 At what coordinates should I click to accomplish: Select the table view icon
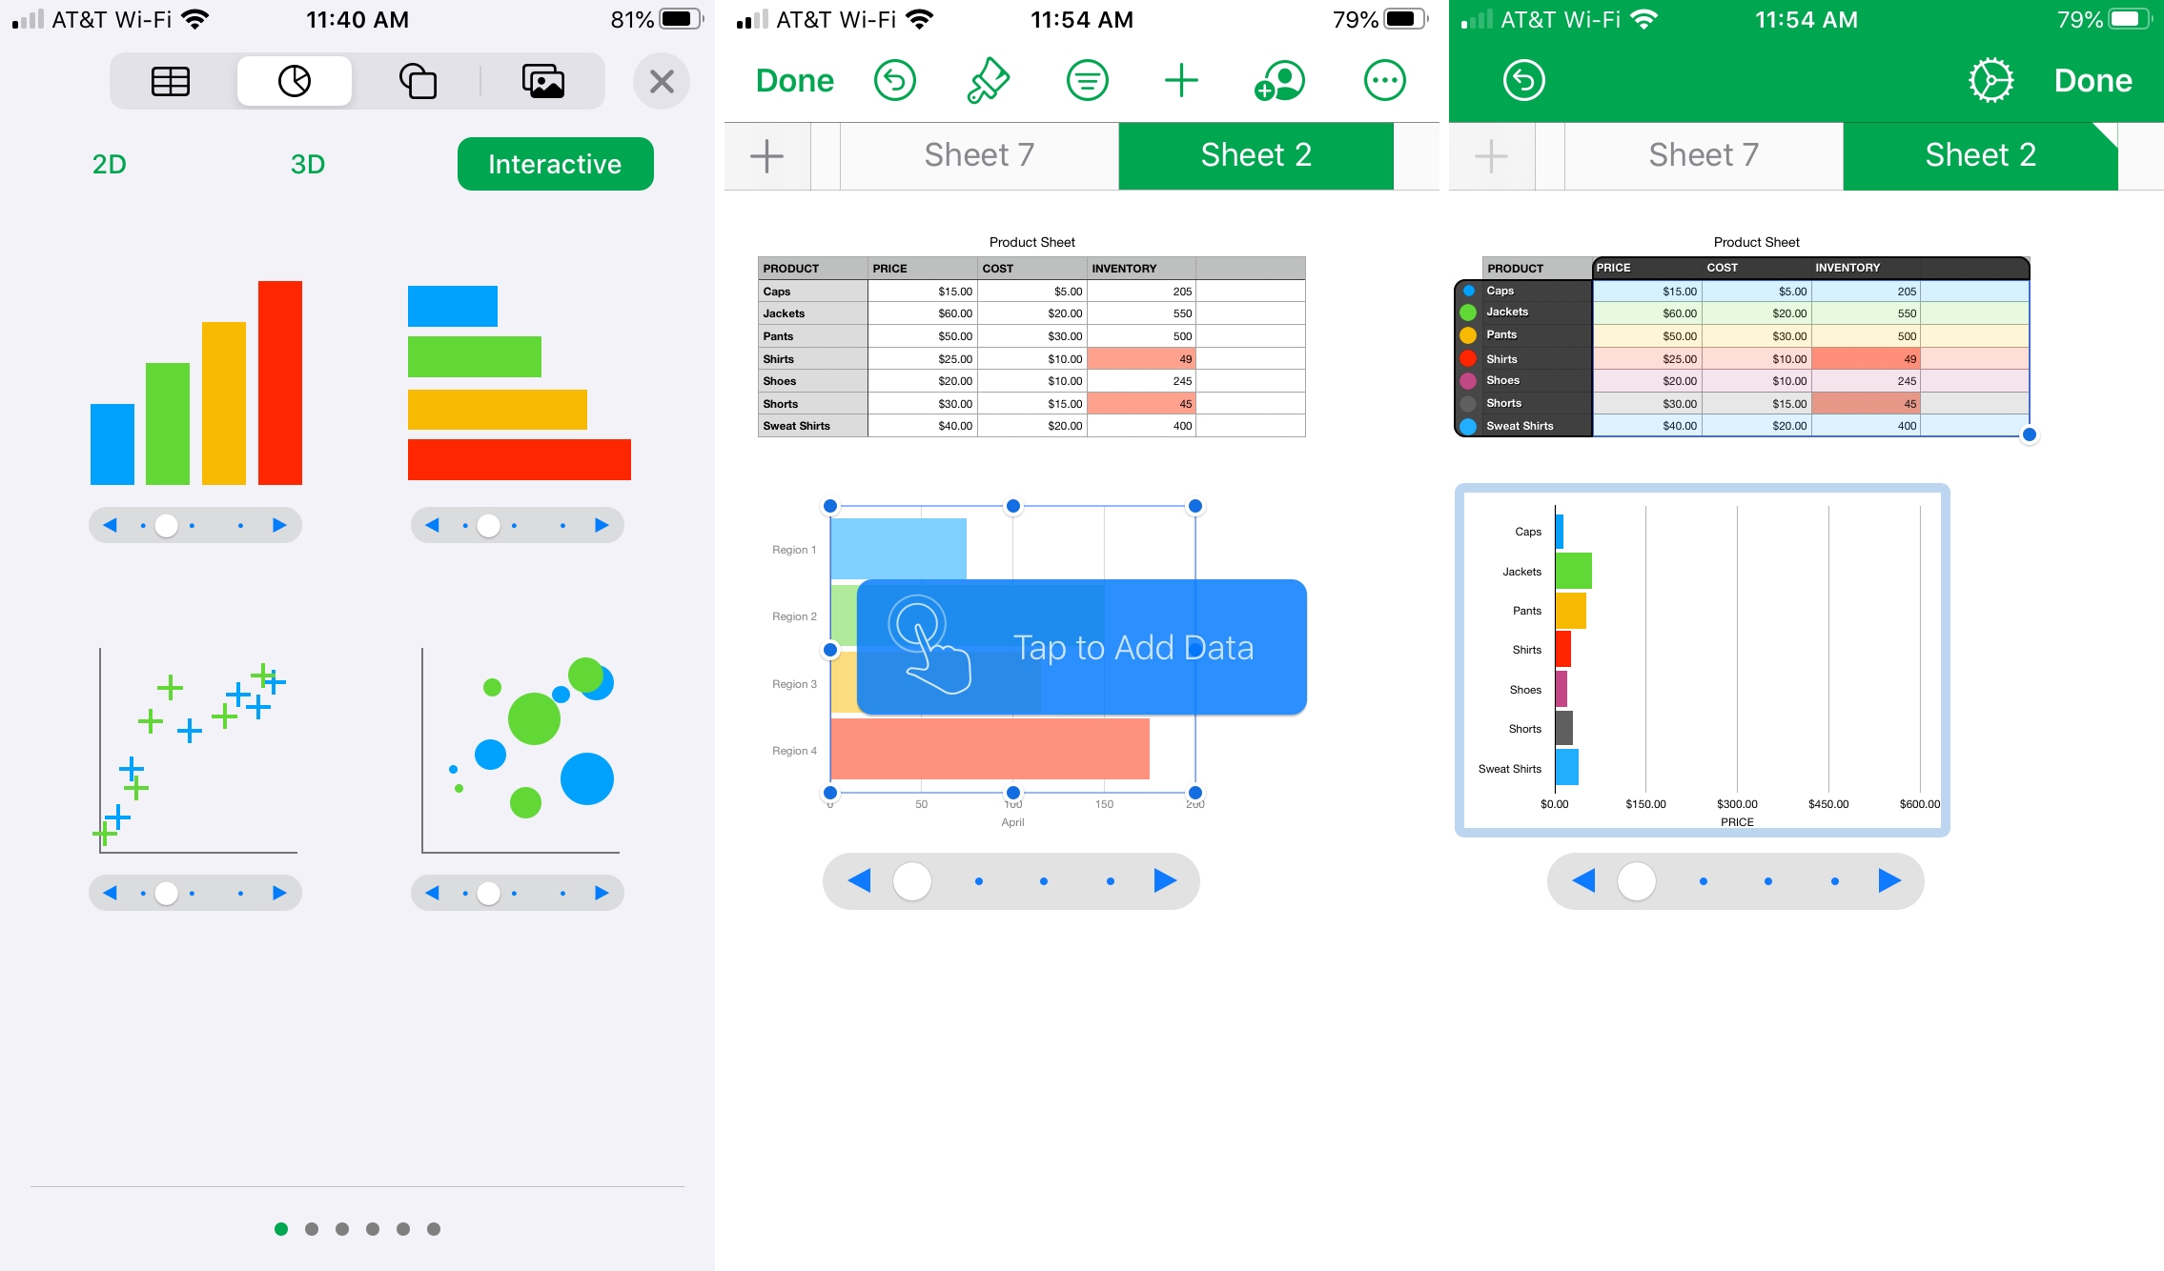point(170,80)
